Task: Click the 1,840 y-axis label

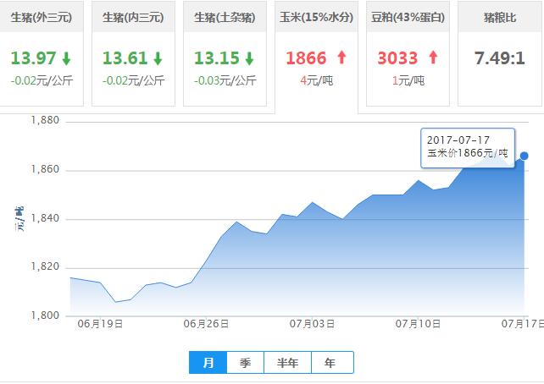Action: point(45,217)
